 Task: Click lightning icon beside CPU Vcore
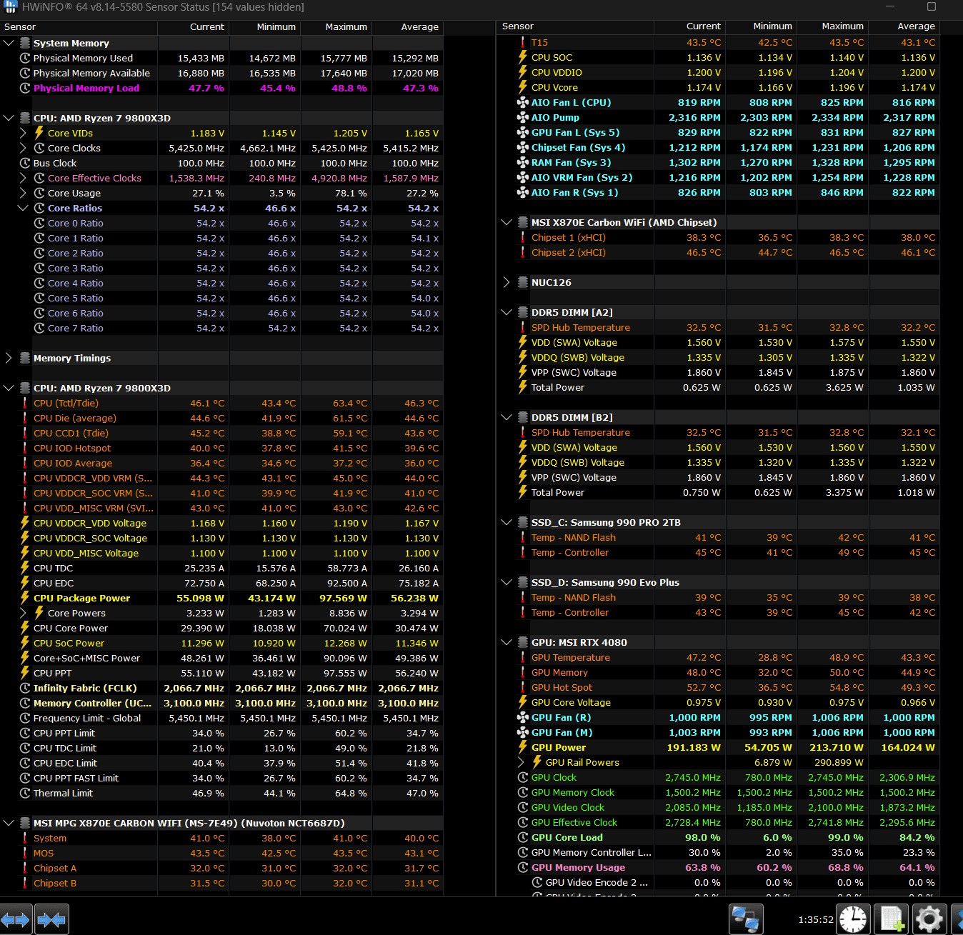coord(523,87)
